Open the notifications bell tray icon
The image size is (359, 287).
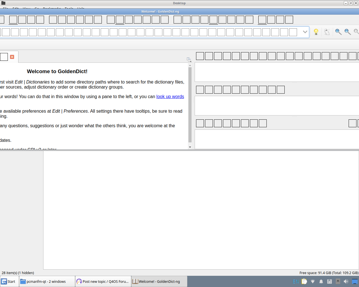tap(321, 281)
